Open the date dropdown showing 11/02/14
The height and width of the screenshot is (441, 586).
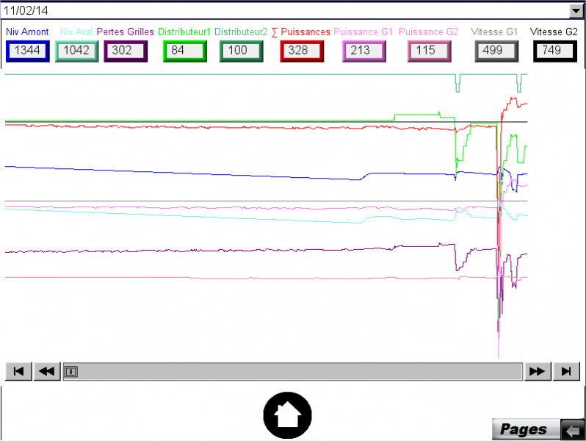(576, 11)
